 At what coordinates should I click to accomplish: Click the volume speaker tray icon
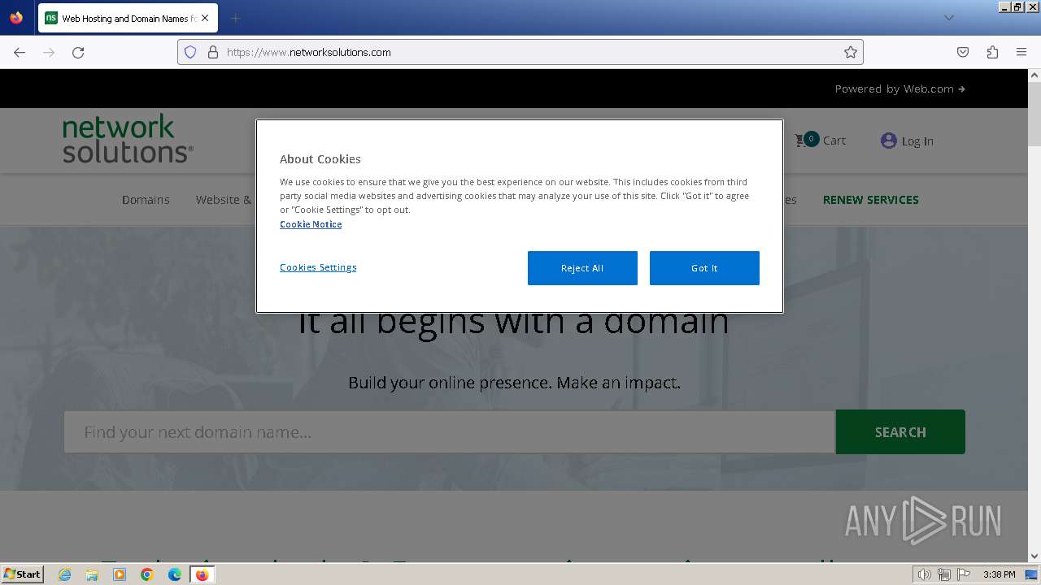pyautogui.click(x=924, y=574)
